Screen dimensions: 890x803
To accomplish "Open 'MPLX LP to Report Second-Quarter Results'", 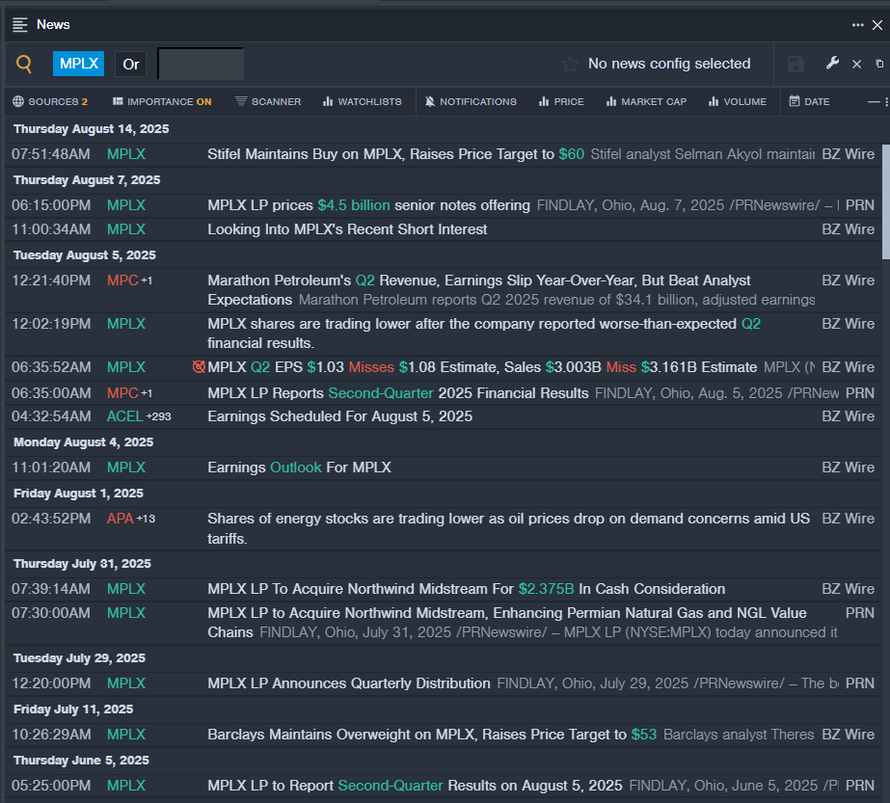I will [415, 786].
